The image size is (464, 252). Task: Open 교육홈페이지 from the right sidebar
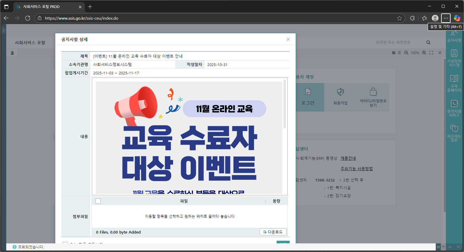click(x=454, y=83)
